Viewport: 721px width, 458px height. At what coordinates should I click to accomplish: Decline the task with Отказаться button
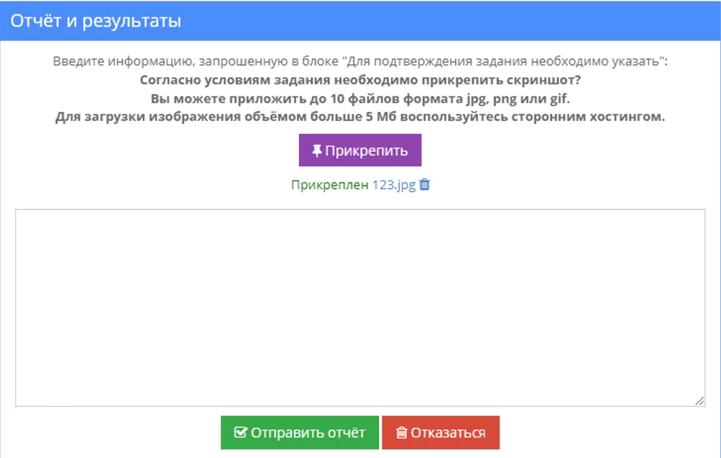point(441,433)
